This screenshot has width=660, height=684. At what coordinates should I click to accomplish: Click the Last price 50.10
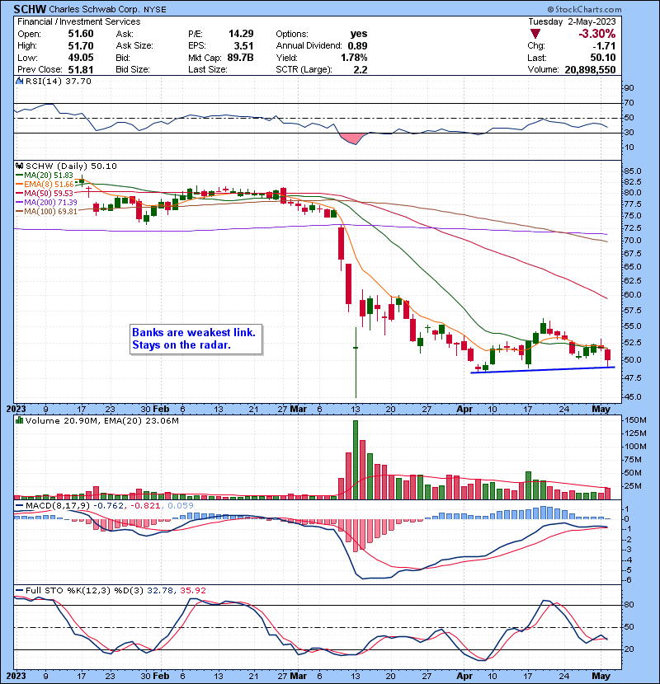click(x=603, y=58)
